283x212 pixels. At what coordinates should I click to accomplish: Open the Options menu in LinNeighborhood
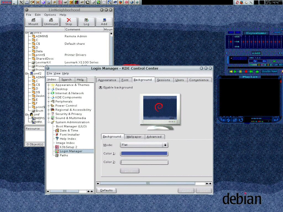(x=50, y=15)
